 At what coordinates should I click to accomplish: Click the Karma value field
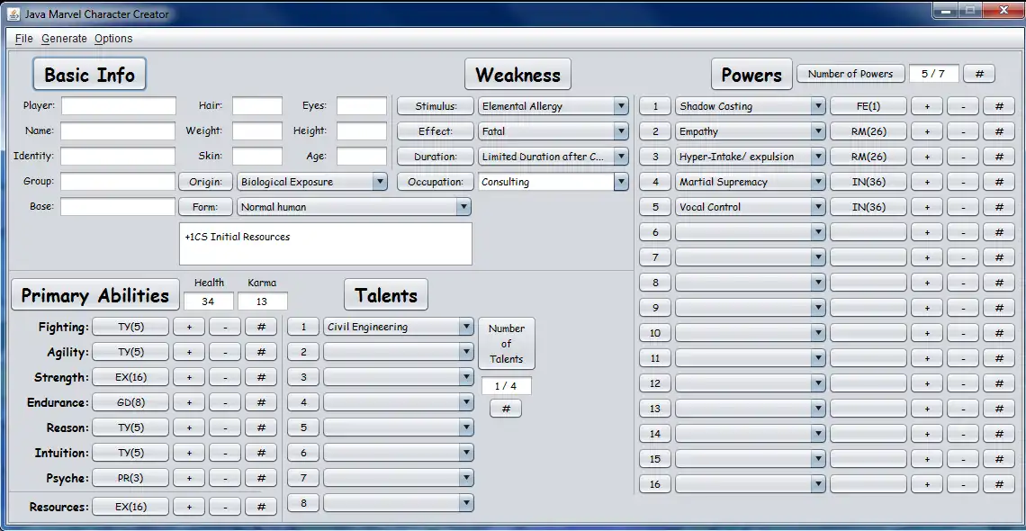263,301
